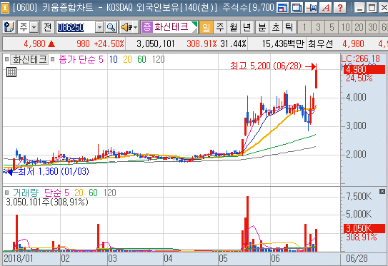
Task: Click the orange 20 moving average legend on price chart
Action: (127, 59)
